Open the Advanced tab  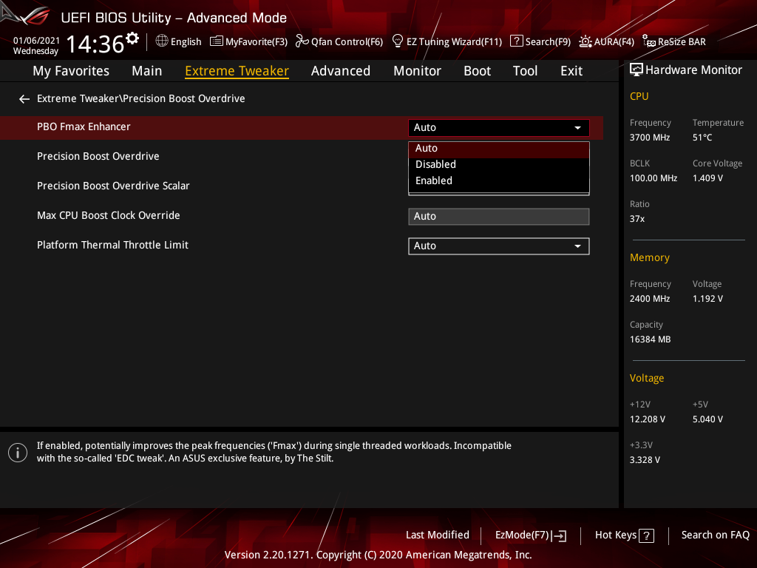pyautogui.click(x=340, y=71)
